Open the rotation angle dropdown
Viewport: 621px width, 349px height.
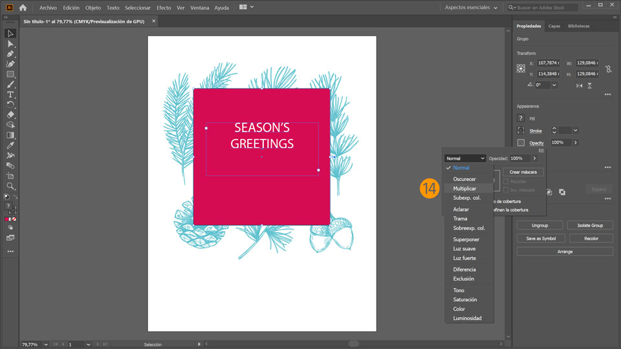[x=554, y=85]
